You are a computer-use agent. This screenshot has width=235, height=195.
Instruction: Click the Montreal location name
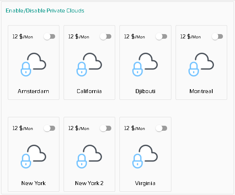[201, 91]
